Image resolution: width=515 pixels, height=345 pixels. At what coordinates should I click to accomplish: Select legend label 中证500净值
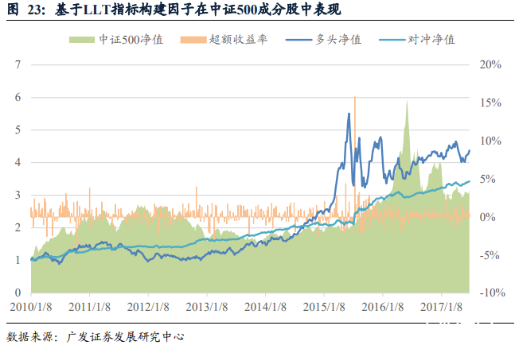pyautogui.click(x=131, y=40)
